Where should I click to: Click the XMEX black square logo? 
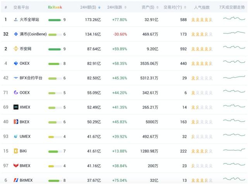tap(16, 107)
